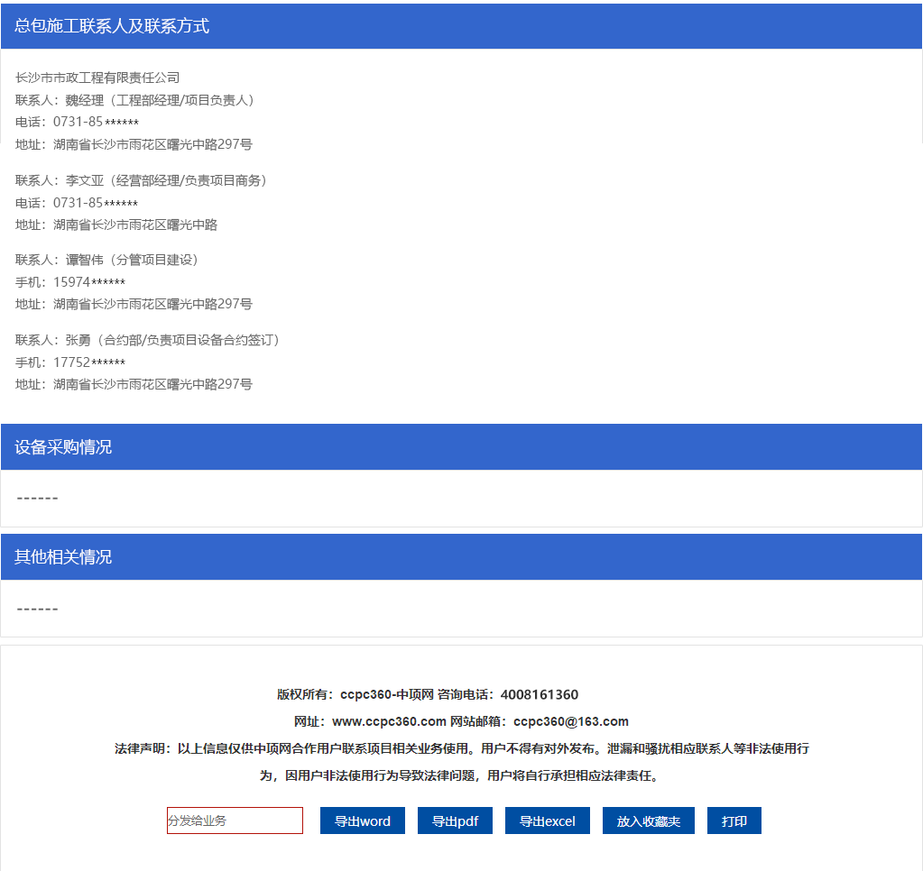Click company name 长沙市市政工程有限责任公司
Image resolution: width=923 pixels, height=871 pixels.
[x=97, y=78]
